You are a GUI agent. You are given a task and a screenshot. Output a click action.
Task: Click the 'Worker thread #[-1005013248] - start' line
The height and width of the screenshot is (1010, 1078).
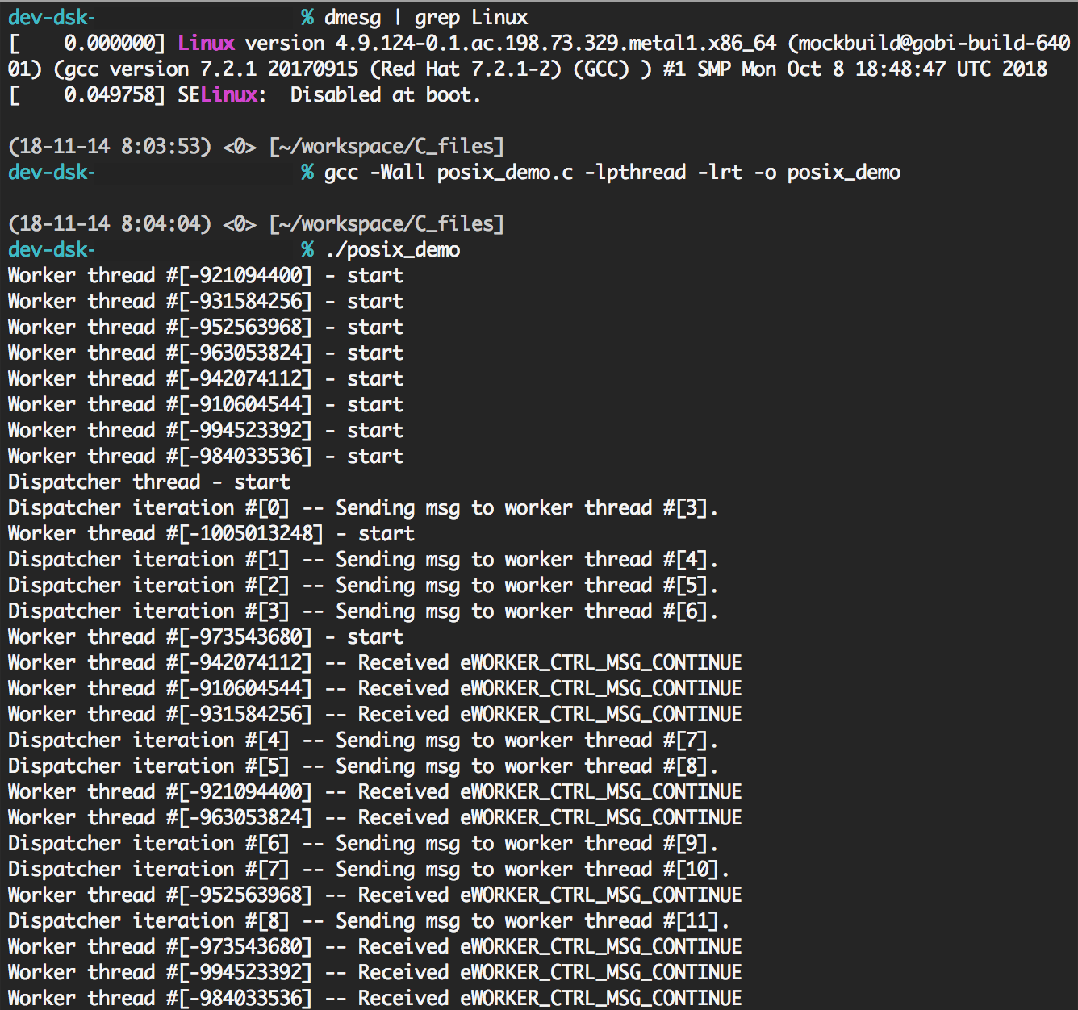(x=211, y=533)
